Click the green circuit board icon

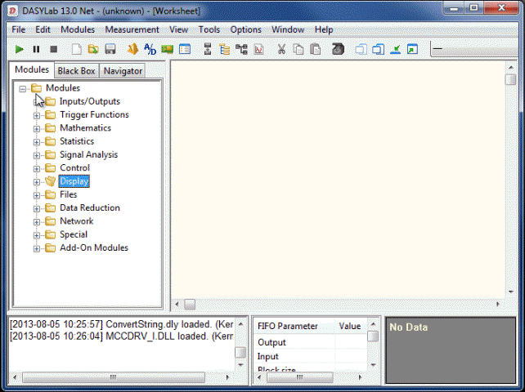(x=167, y=50)
